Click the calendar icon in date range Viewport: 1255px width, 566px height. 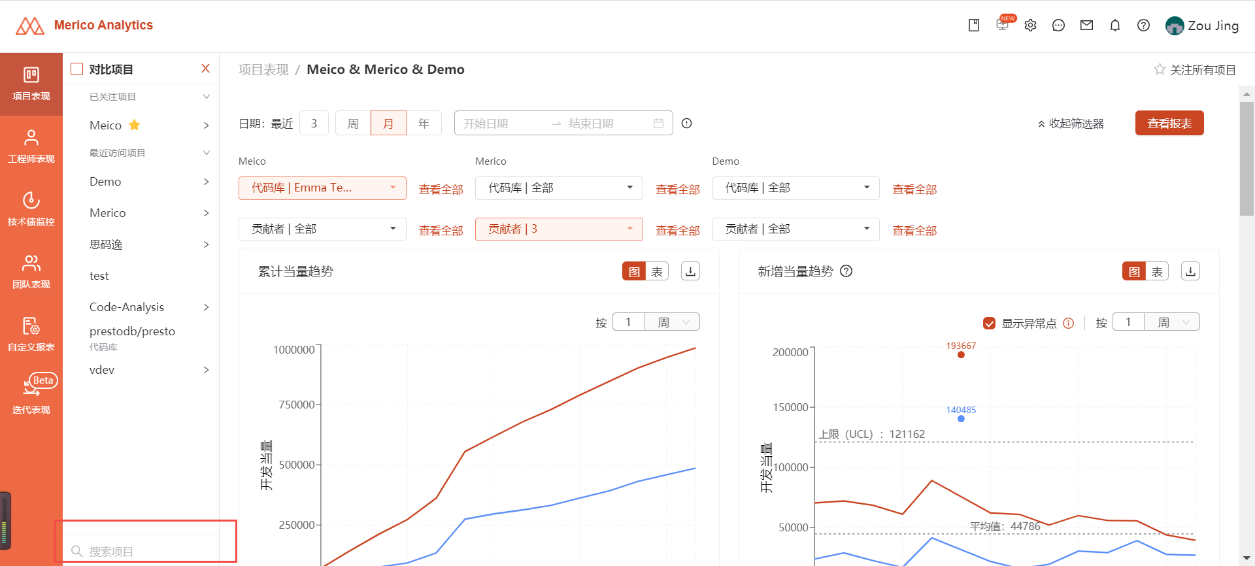(x=658, y=124)
